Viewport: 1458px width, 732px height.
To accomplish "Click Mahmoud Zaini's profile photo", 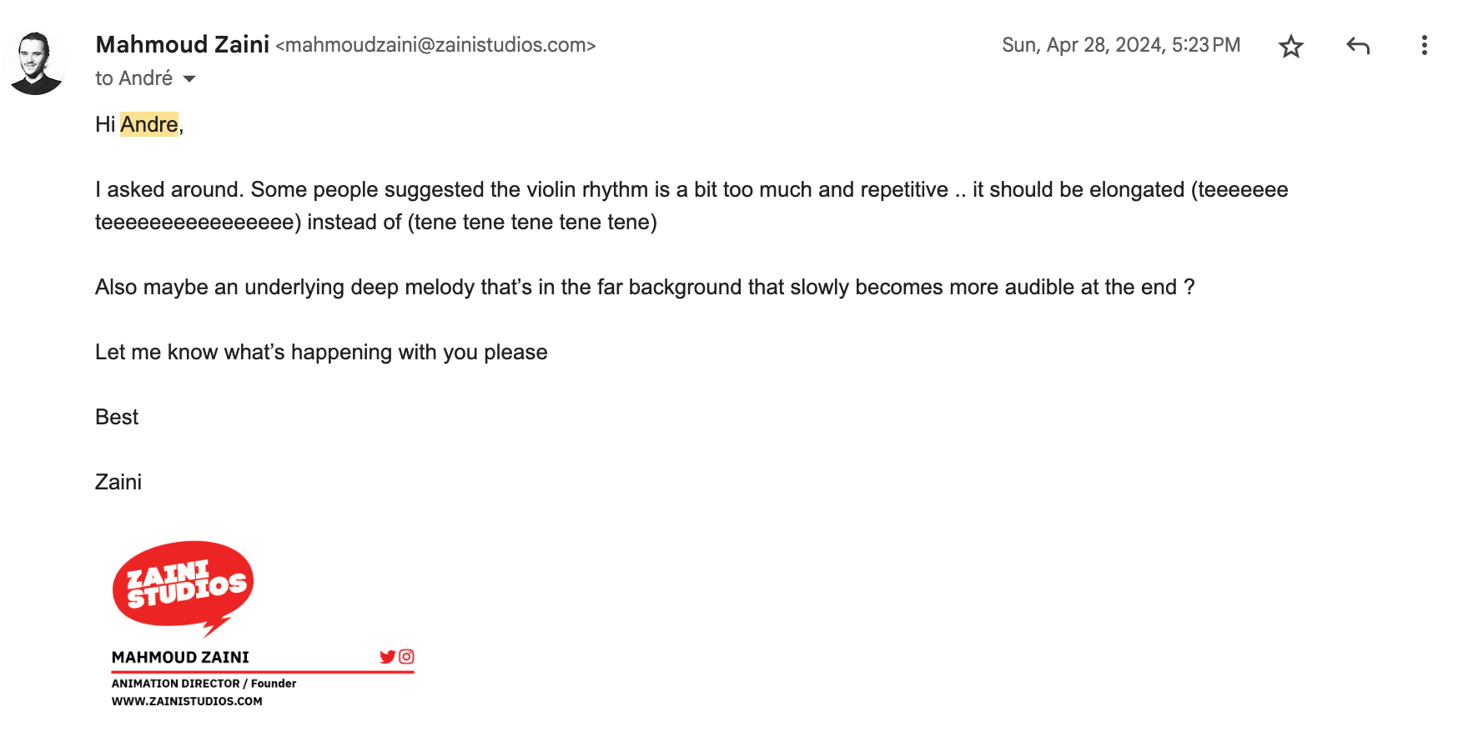I will (35, 63).
